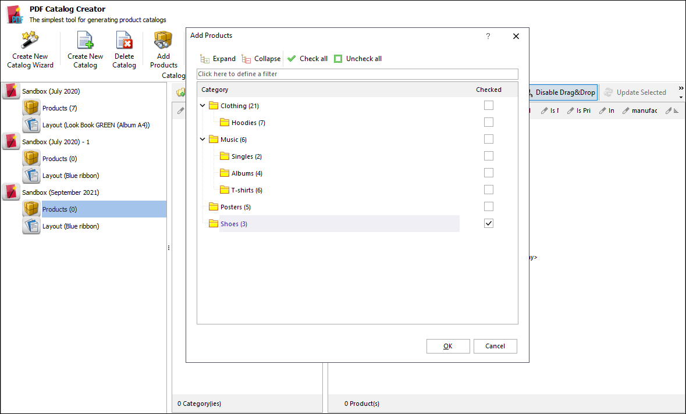This screenshot has width=686, height=414.
Task: Click the Create New Catalog icon
Action: coord(85,42)
